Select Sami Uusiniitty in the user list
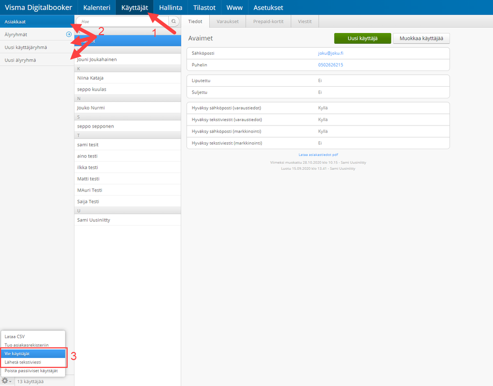The width and height of the screenshot is (493, 386). 128,220
